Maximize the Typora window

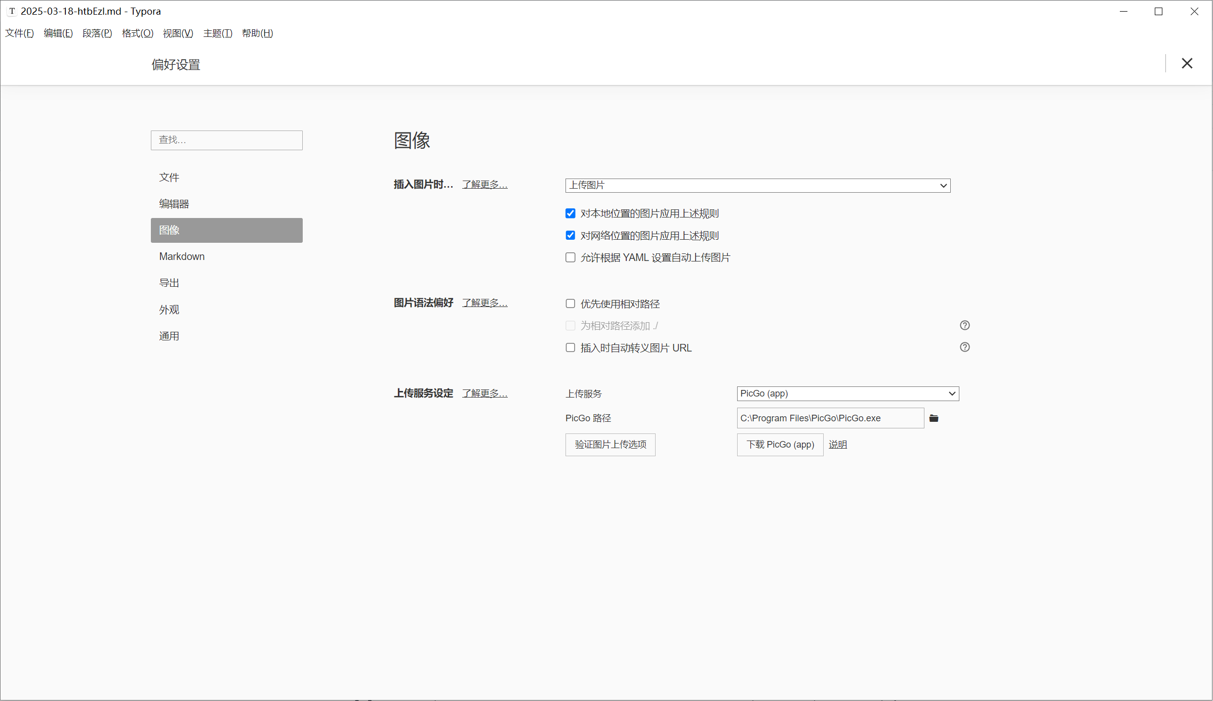tap(1158, 11)
